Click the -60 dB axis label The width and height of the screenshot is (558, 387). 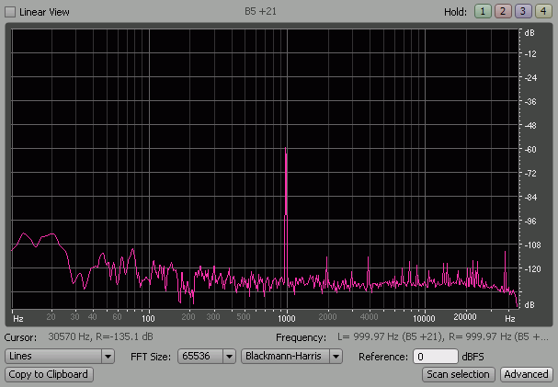(530, 150)
